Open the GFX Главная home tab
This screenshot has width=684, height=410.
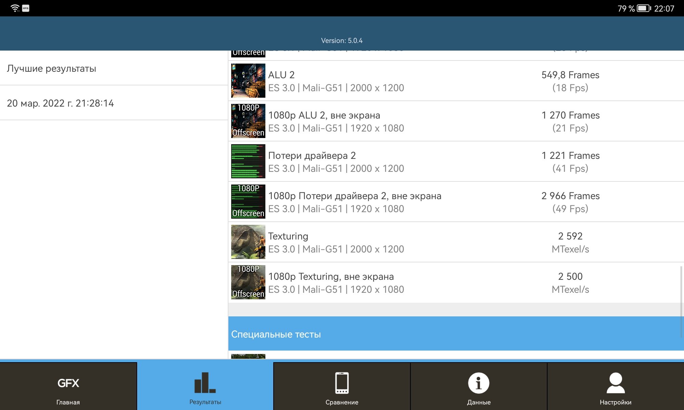pyautogui.click(x=68, y=386)
